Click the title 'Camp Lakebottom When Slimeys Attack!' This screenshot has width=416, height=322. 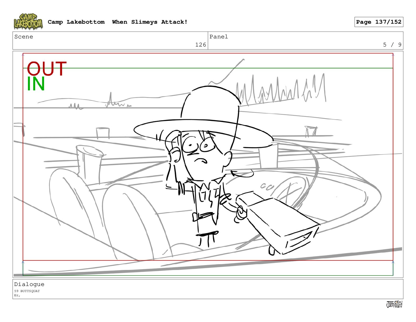click(118, 22)
